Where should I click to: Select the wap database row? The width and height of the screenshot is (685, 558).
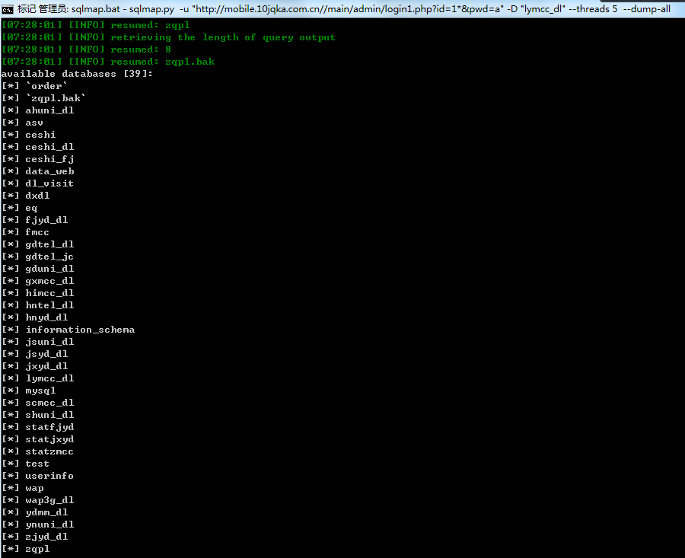coord(22,488)
